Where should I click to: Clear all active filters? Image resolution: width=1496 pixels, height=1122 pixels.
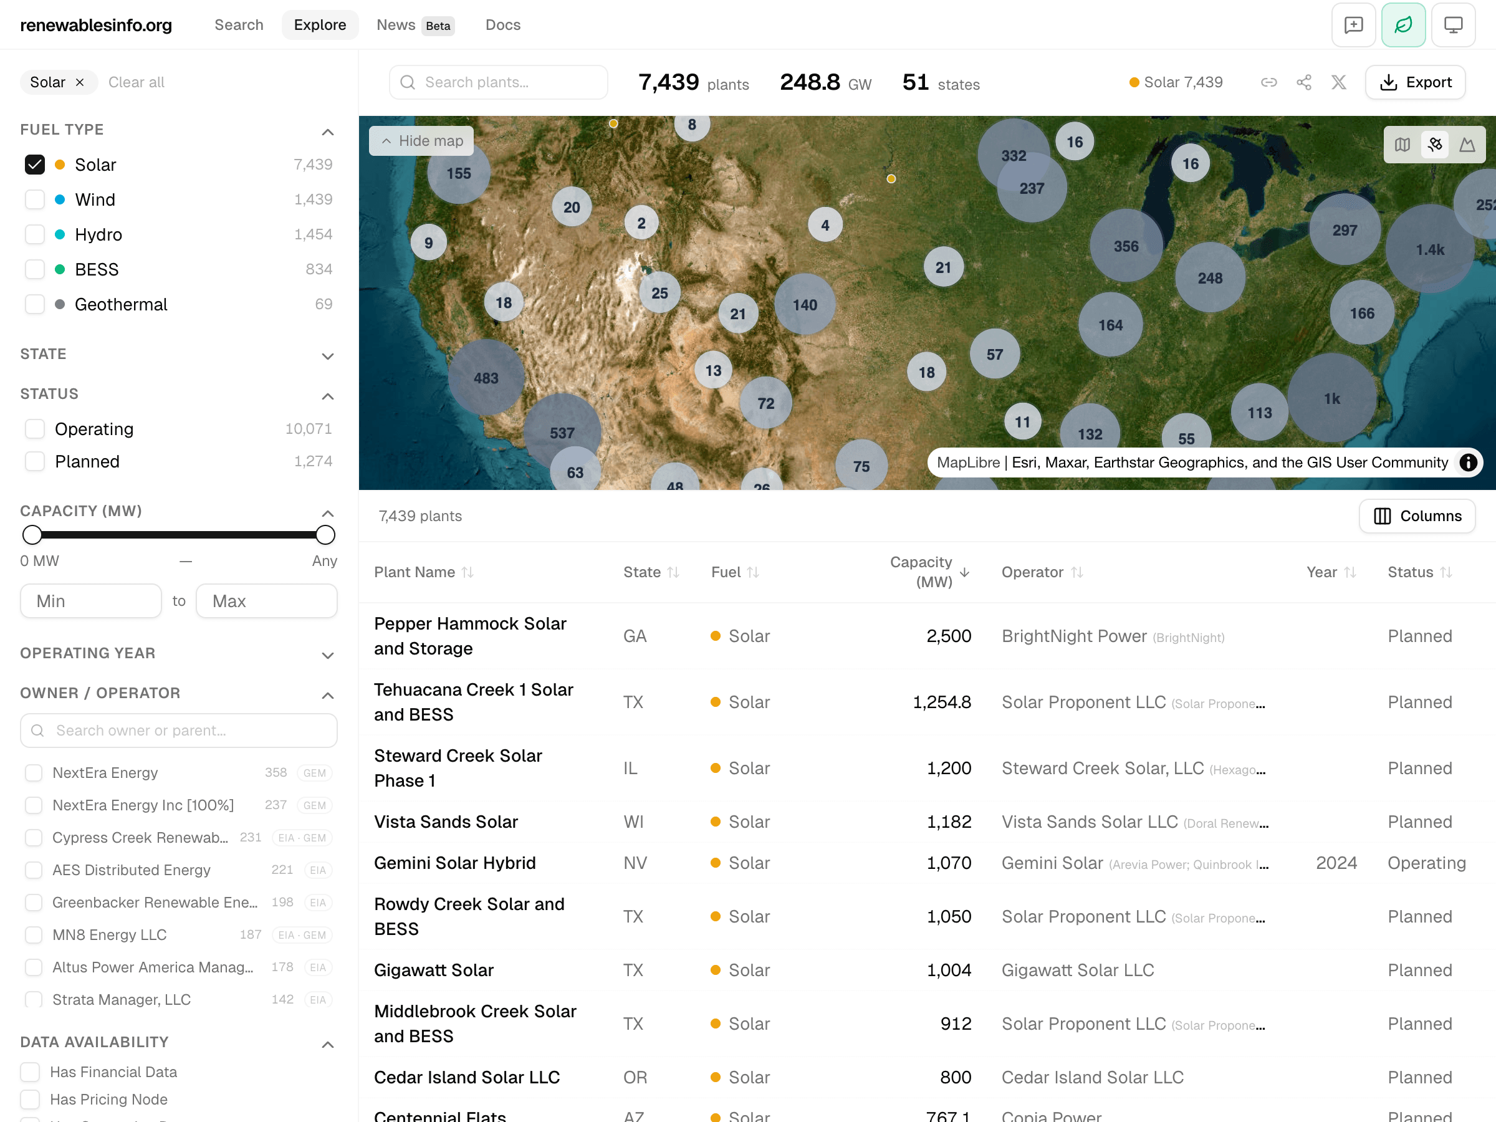tap(136, 82)
